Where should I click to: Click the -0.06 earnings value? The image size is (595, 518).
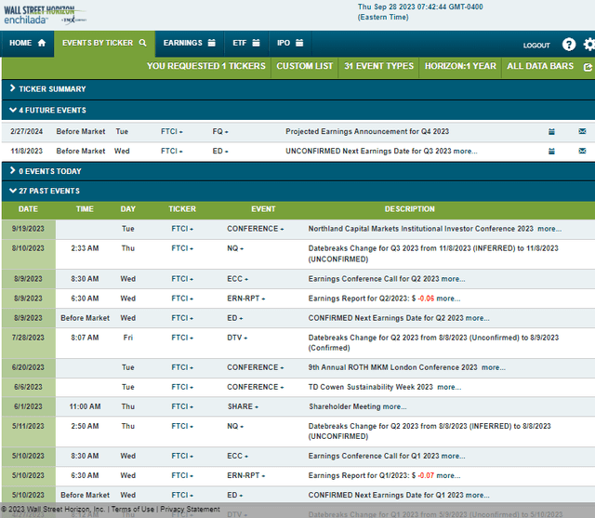(x=426, y=299)
